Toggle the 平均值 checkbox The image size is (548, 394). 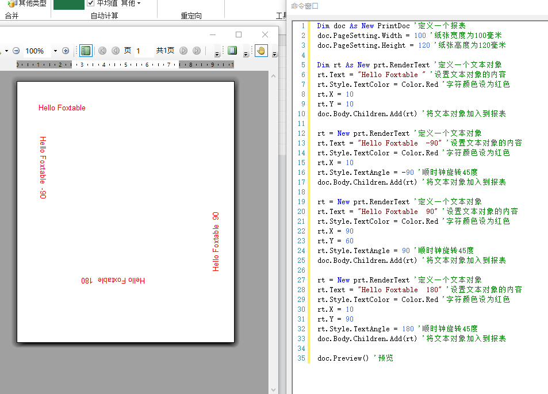pyautogui.click(x=90, y=3)
